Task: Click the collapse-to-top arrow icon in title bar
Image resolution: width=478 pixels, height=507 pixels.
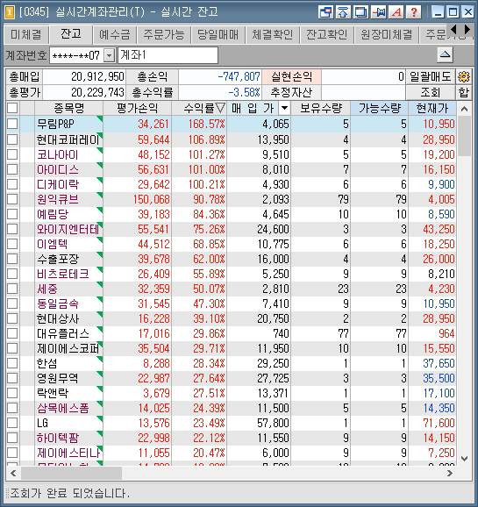Action: click(344, 12)
